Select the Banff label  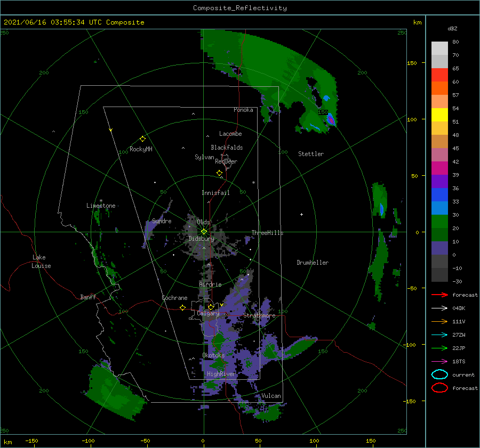[x=88, y=297]
